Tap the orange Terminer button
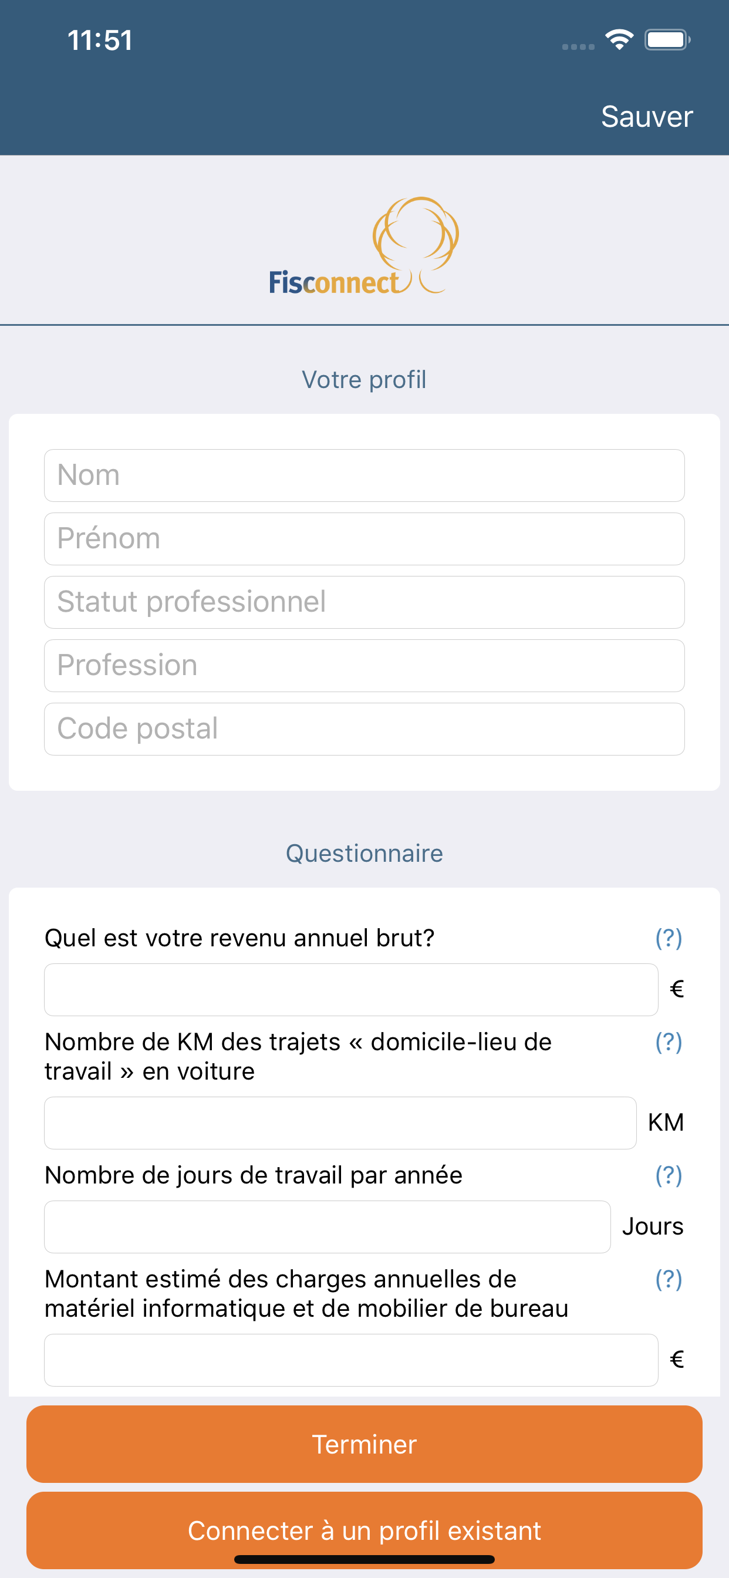The height and width of the screenshot is (1578, 729). click(365, 1444)
